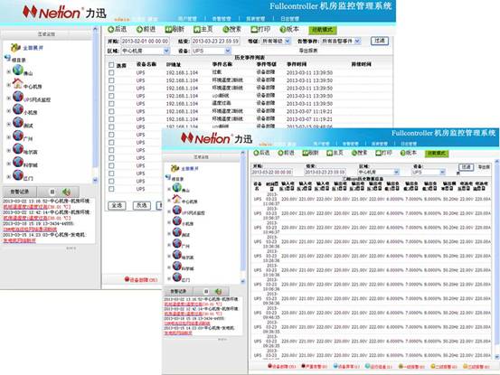
Task: Click the 前进 forward icon in rear window toolbar
Action: point(139,30)
